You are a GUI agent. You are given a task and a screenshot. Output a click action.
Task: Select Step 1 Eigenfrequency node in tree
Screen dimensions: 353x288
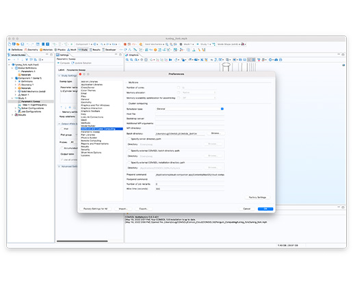[x=35, y=105]
